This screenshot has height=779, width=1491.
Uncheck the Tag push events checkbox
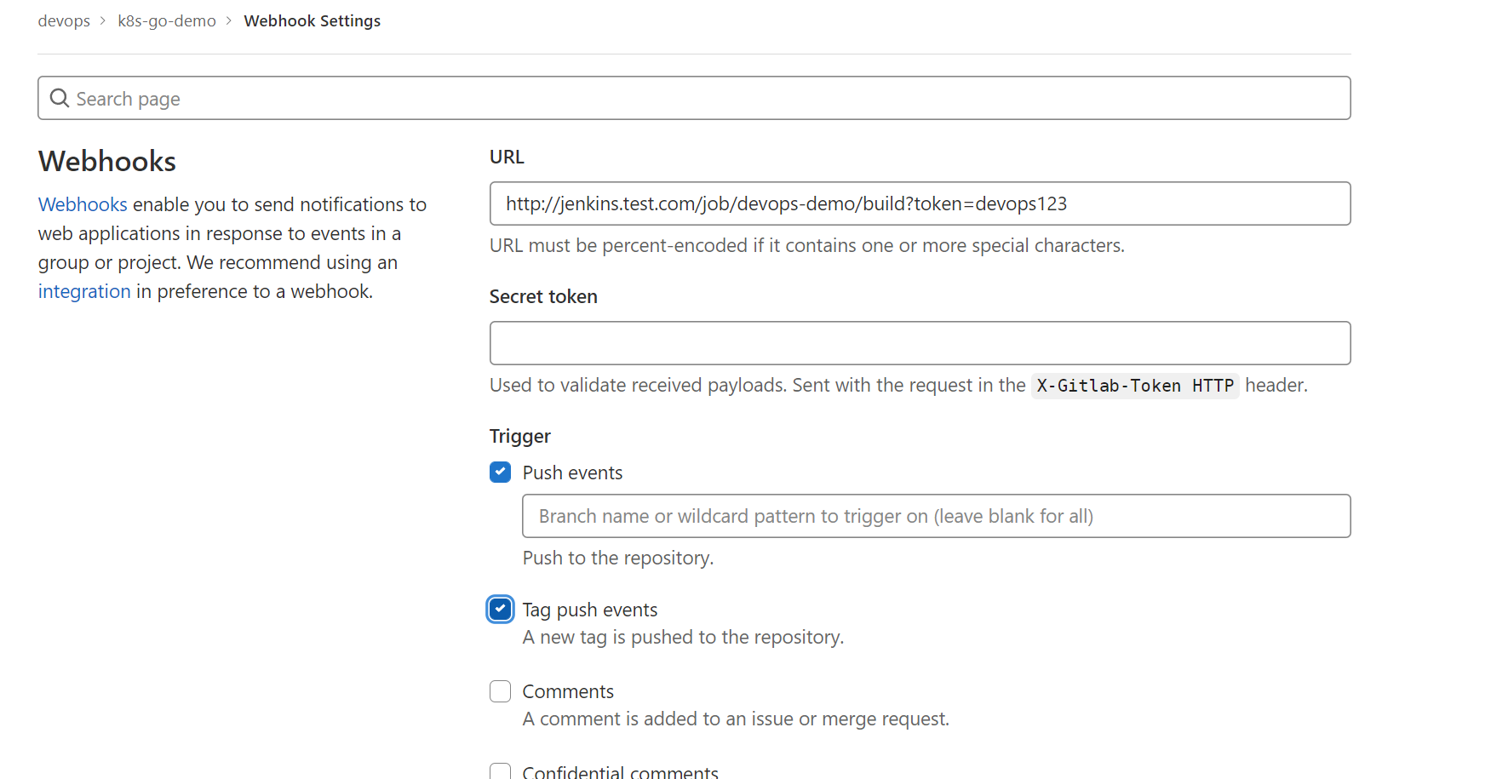[x=501, y=610]
